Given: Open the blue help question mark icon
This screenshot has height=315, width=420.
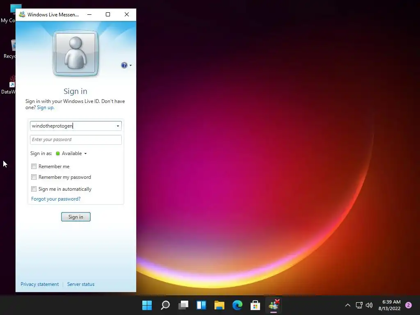Looking at the screenshot, I should coord(124,65).
